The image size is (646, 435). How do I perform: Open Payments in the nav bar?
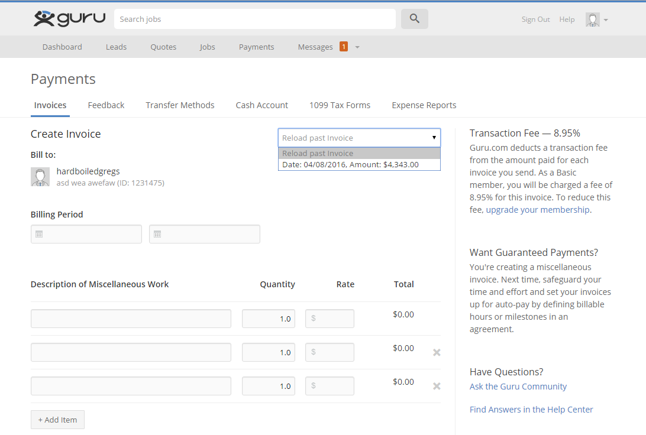coord(256,47)
